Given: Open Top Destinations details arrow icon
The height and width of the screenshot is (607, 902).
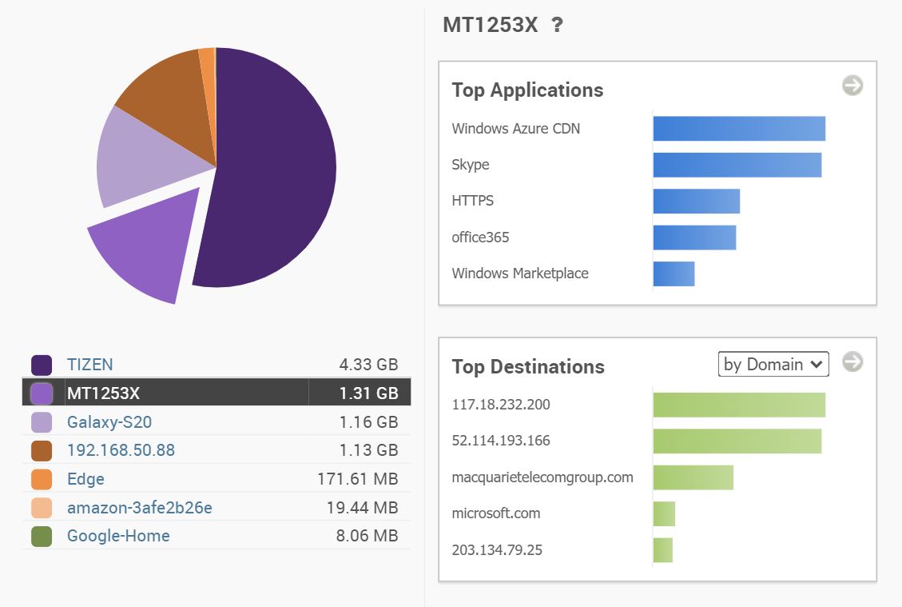Looking at the screenshot, I should tap(852, 362).
